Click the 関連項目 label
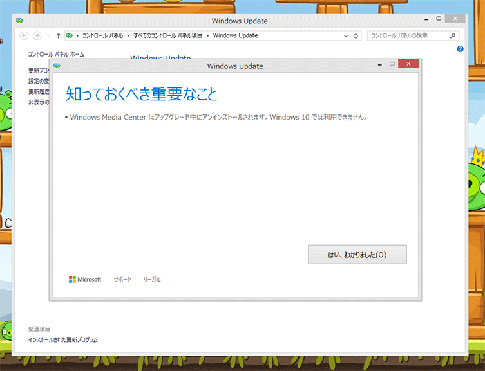 point(39,329)
